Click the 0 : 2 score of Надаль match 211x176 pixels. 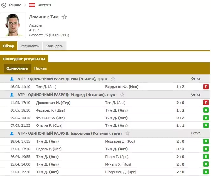click(180, 149)
